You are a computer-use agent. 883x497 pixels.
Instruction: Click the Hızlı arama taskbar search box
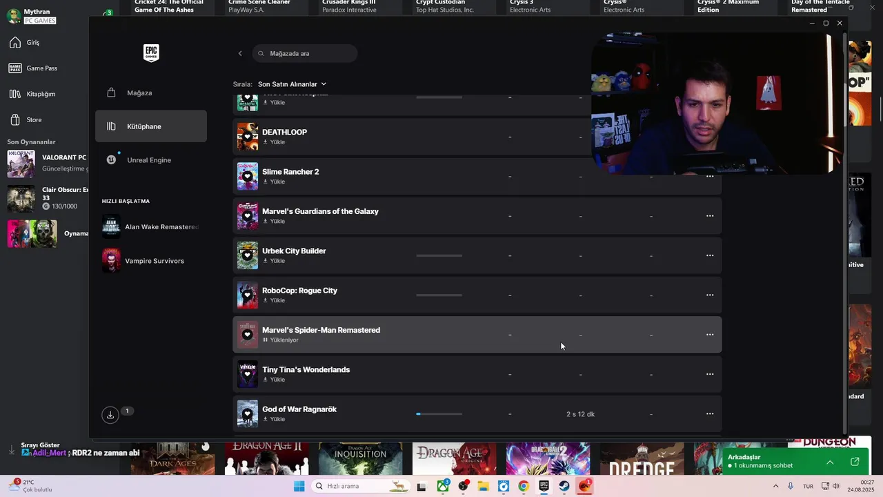tap(361, 486)
